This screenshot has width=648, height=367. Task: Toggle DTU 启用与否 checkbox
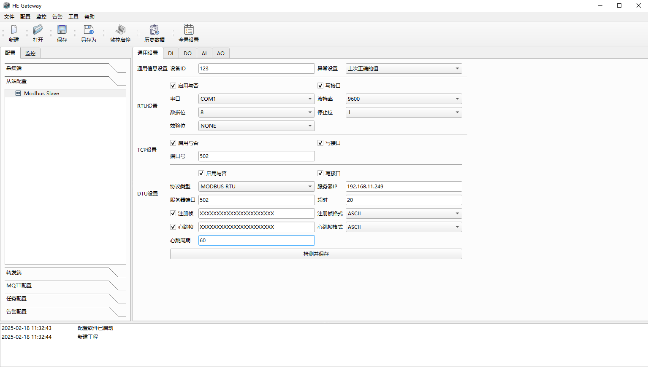coord(201,173)
